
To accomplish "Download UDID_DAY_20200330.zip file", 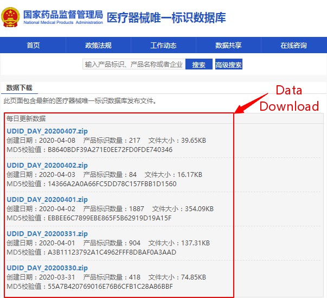I will click(x=47, y=268).
